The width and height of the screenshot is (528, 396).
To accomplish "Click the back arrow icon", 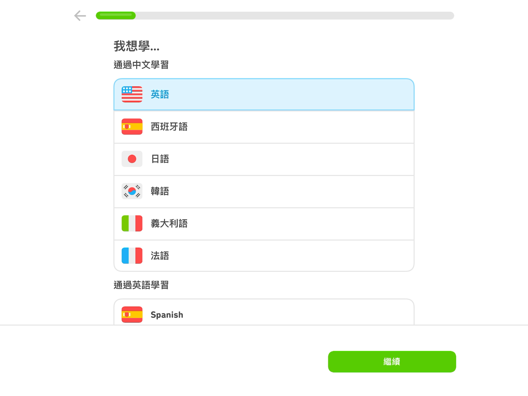I will pos(80,16).
